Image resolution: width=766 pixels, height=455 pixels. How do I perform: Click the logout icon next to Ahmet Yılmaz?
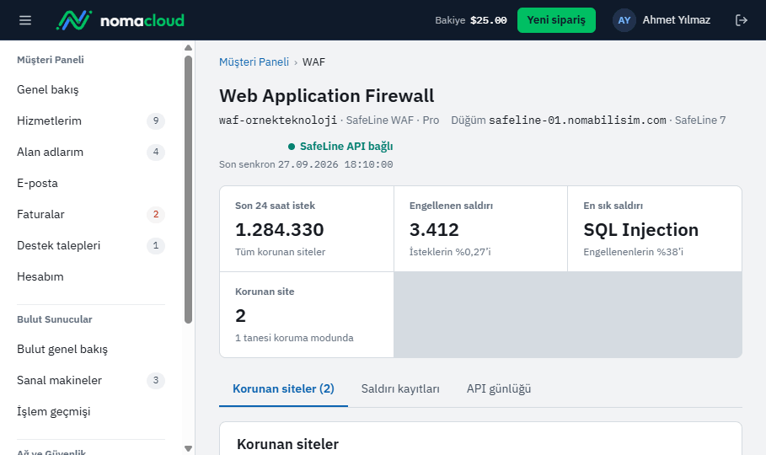[x=741, y=20]
